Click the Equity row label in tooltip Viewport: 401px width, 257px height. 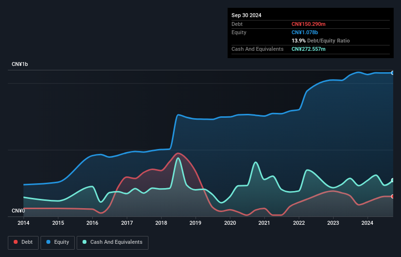(239, 32)
